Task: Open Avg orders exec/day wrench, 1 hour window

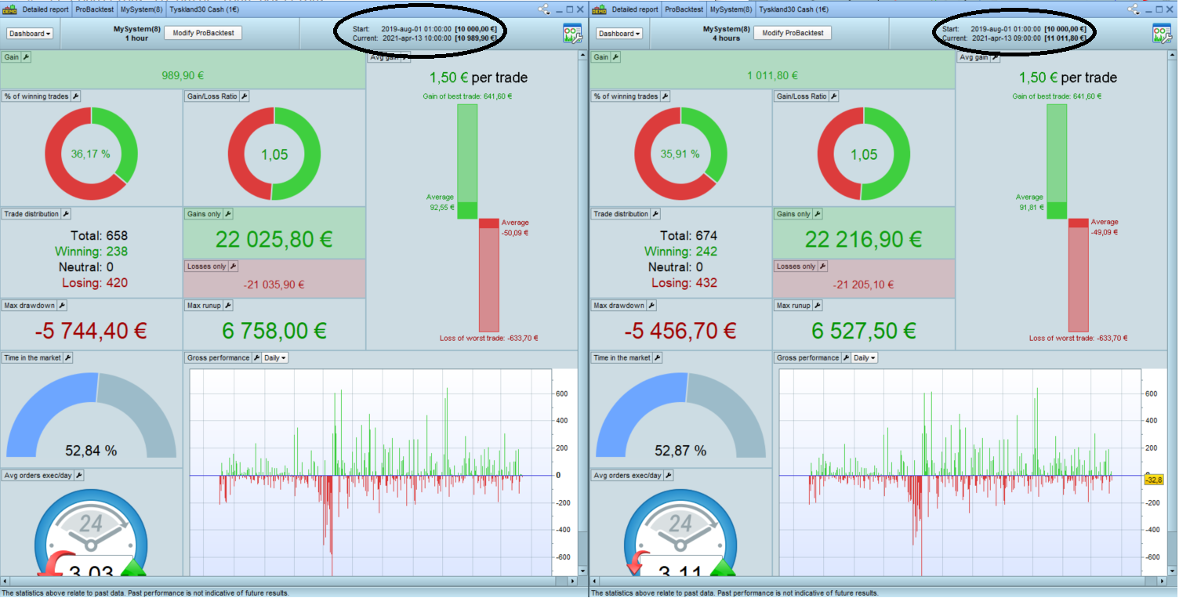Action: (79, 476)
